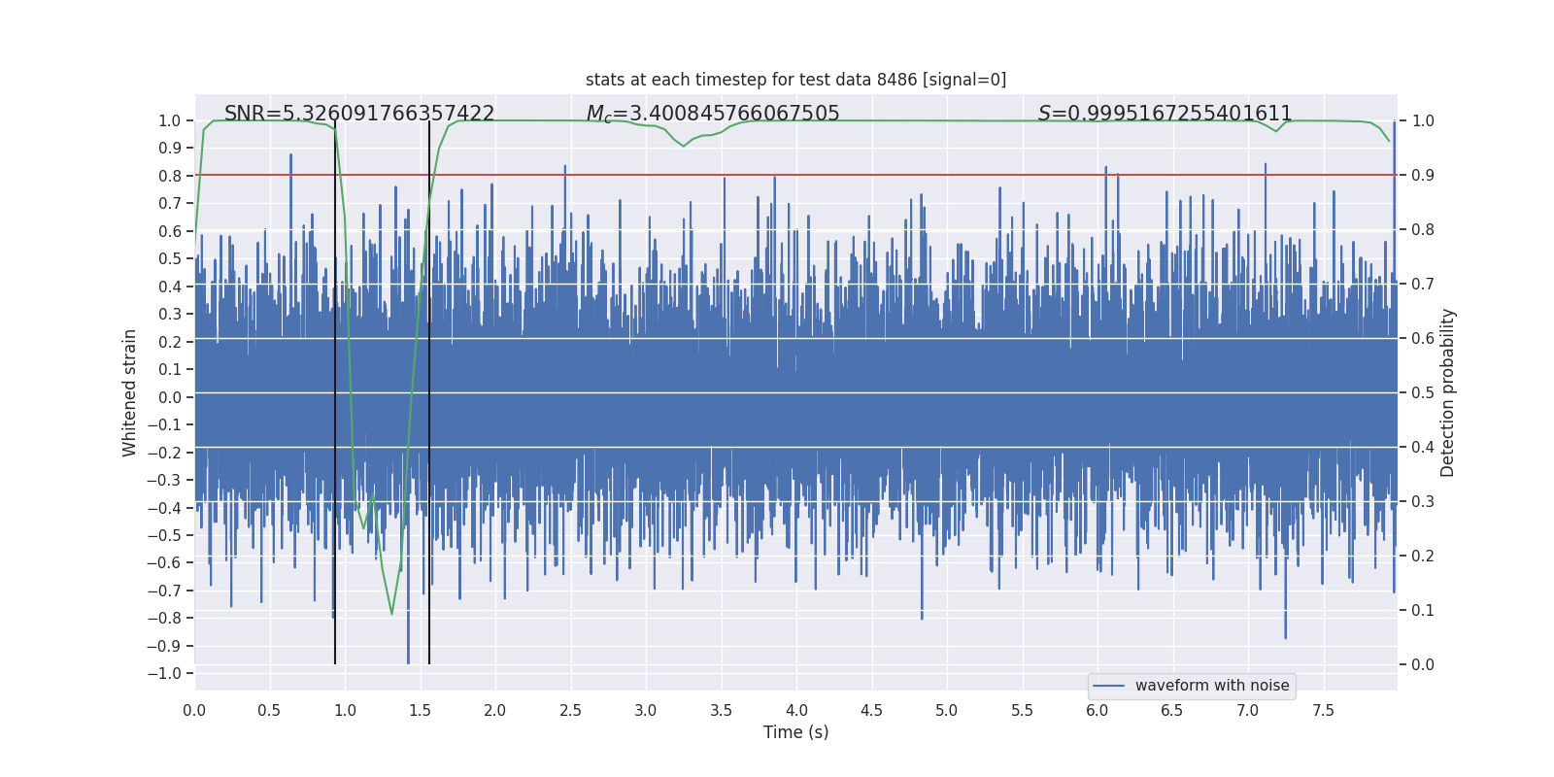Click Whitened strain tick label 0.3
Image resolution: width=1554 pixels, height=777 pixels.
click(170, 314)
